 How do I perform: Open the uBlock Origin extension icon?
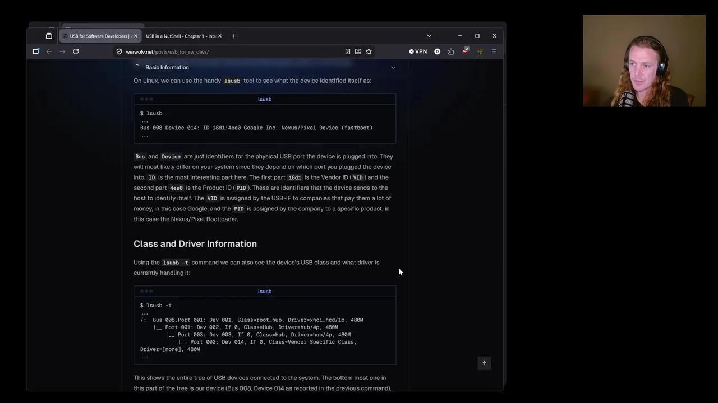click(465, 51)
